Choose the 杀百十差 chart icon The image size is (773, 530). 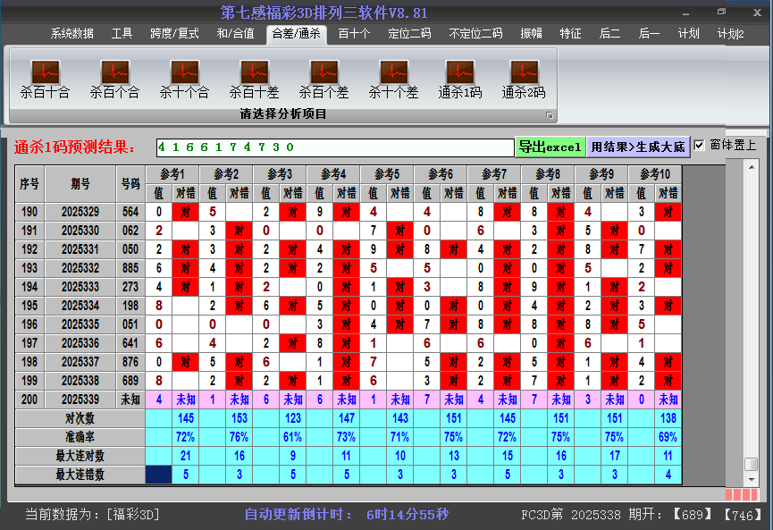(x=254, y=72)
